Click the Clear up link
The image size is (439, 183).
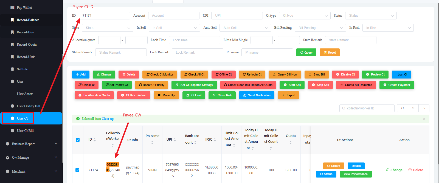point(108,119)
